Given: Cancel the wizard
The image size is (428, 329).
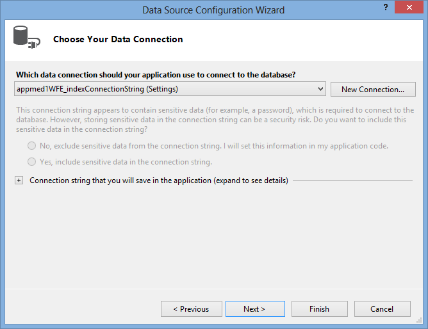Looking at the screenshot, I should click(x=382, y=309).
